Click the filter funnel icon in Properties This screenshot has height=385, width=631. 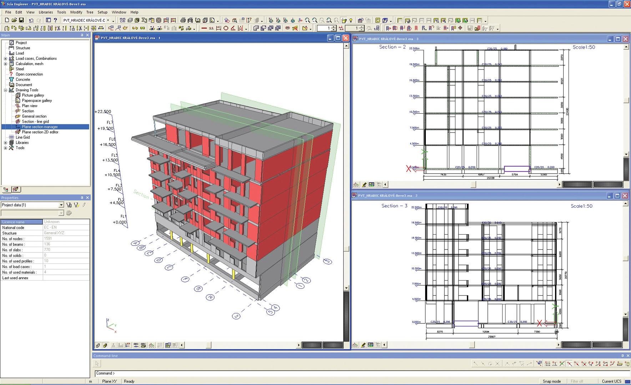76,205
